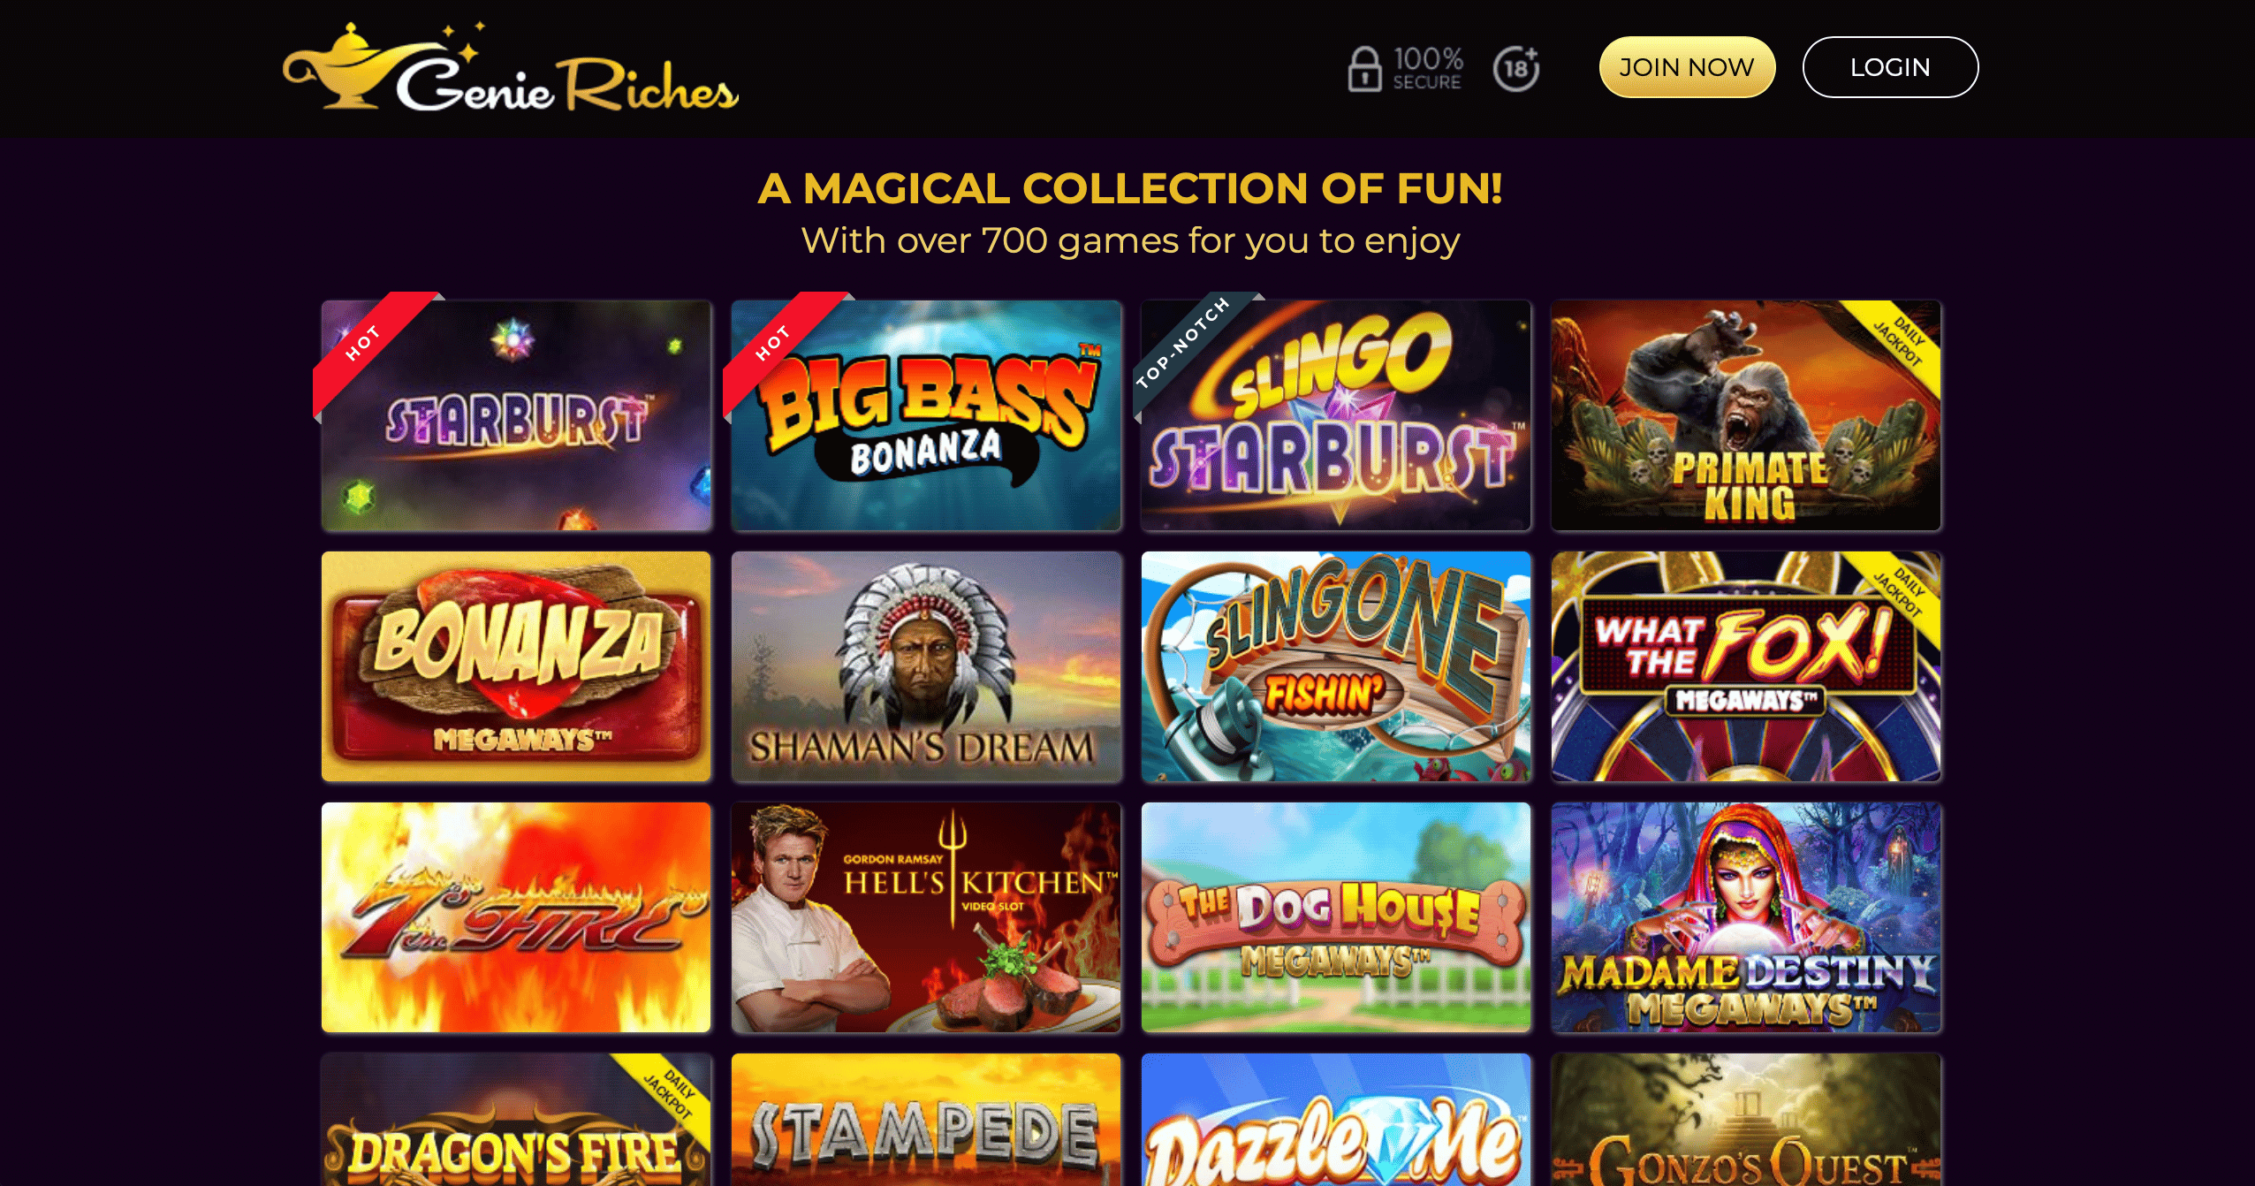The height and width of the screenshot is (1186, 2255).
Task: Open the Stampede game thumbnail
Action: click(x=926, y=1120)
